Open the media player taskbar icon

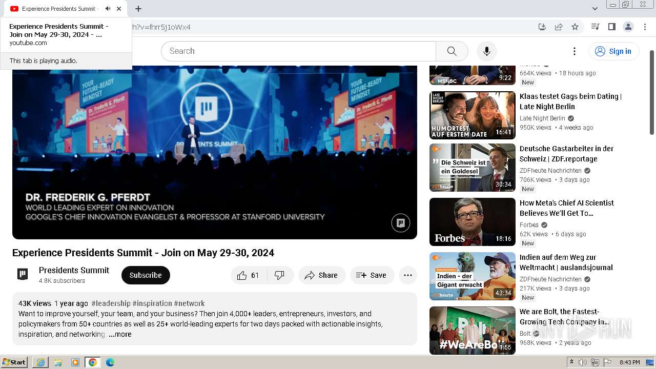[x=75, y=362]
